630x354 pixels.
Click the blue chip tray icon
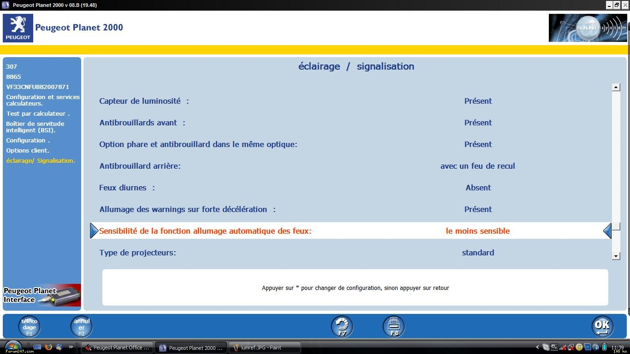tap(588, 347)
